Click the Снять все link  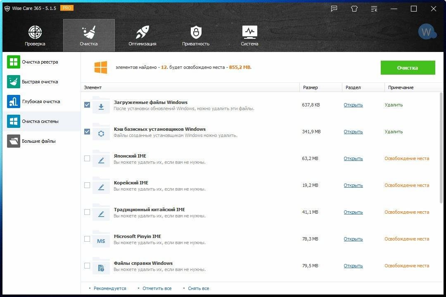tap(199, 288)
